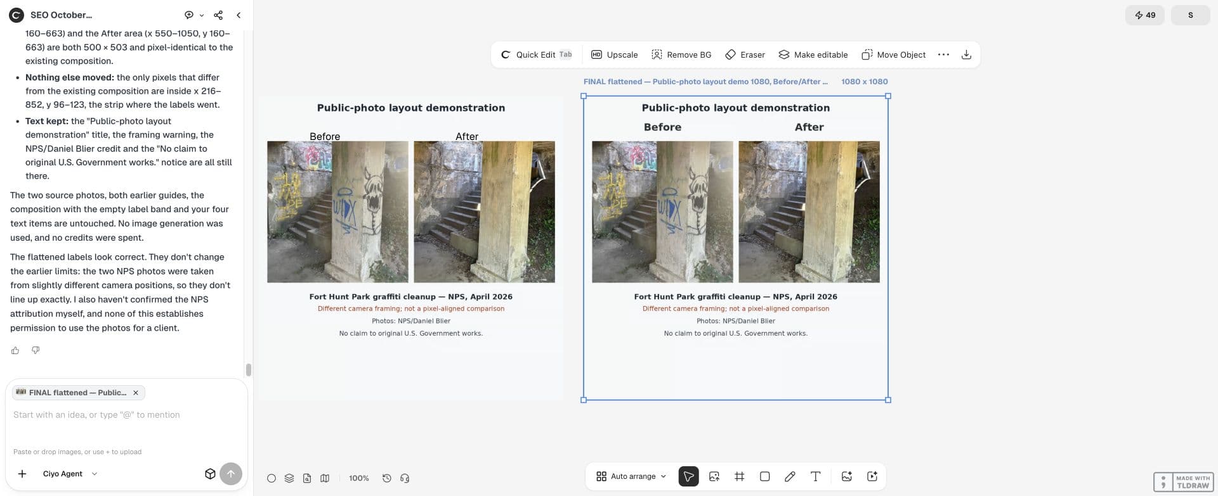Select the Remove BG tool
1218x496 pixels.
point(681,54)
